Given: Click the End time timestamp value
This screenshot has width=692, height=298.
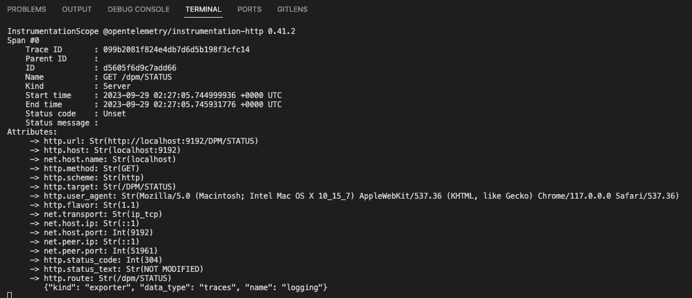Looking at the screenshot, I should tap(192, 105).
